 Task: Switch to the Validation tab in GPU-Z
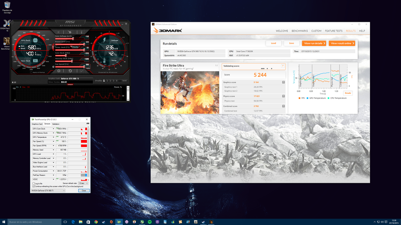coord(56,124)
